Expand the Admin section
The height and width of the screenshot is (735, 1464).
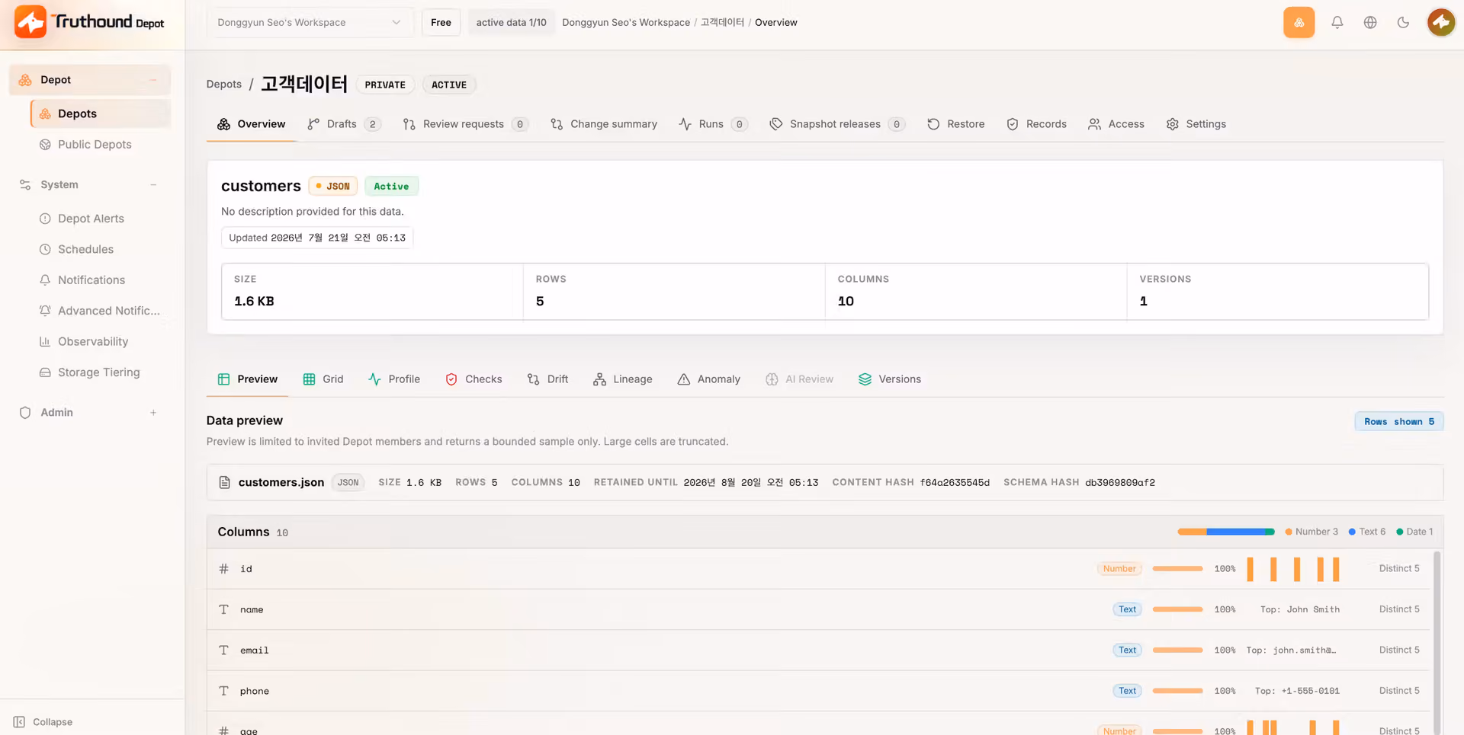(x=153, y=413)
